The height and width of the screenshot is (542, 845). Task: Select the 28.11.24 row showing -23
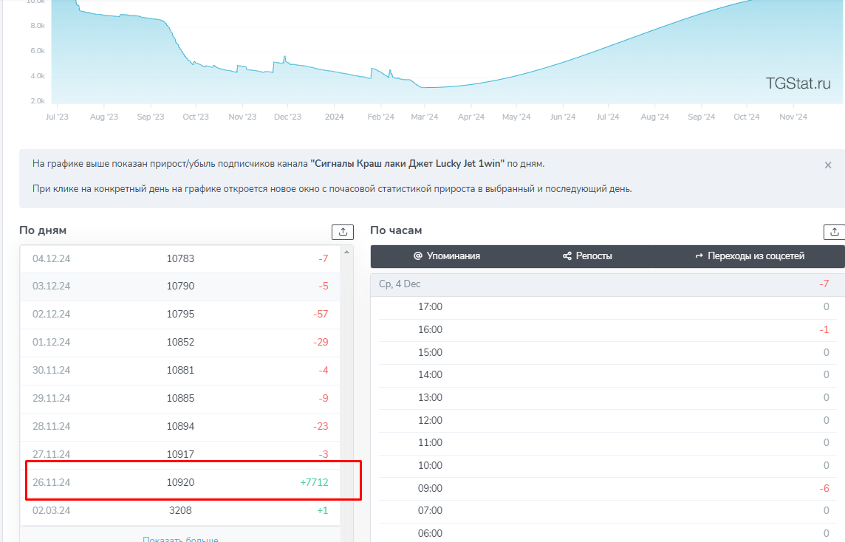(x=180, y=426)
